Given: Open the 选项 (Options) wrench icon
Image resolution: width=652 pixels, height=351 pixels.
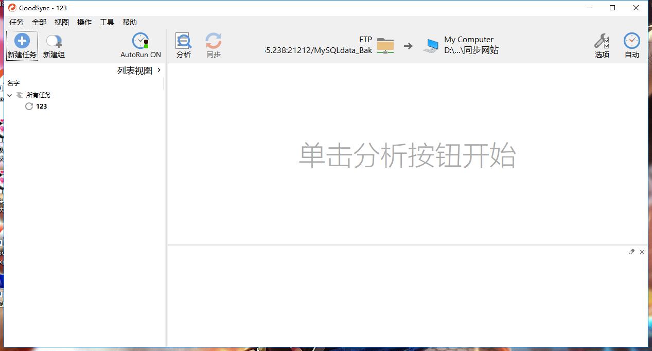Looking at the screenshot, I should (602, 41).
